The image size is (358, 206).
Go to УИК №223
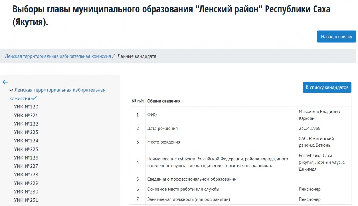click(26, 132)
